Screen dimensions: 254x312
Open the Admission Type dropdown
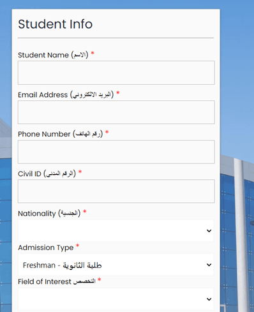point(116,265)
